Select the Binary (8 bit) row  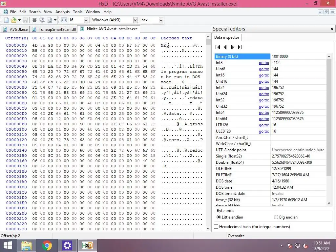(270, 56)
